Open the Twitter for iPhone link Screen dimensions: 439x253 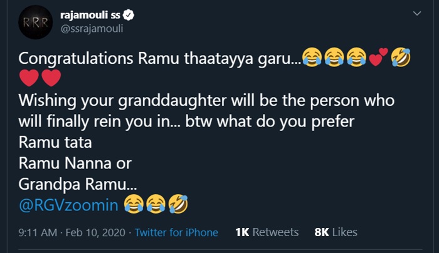[x=176, y=232]
